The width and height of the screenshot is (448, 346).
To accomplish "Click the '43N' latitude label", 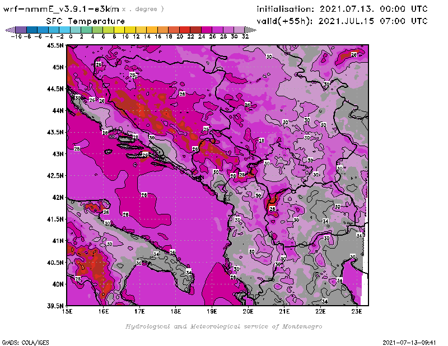I will pos(58,154).
